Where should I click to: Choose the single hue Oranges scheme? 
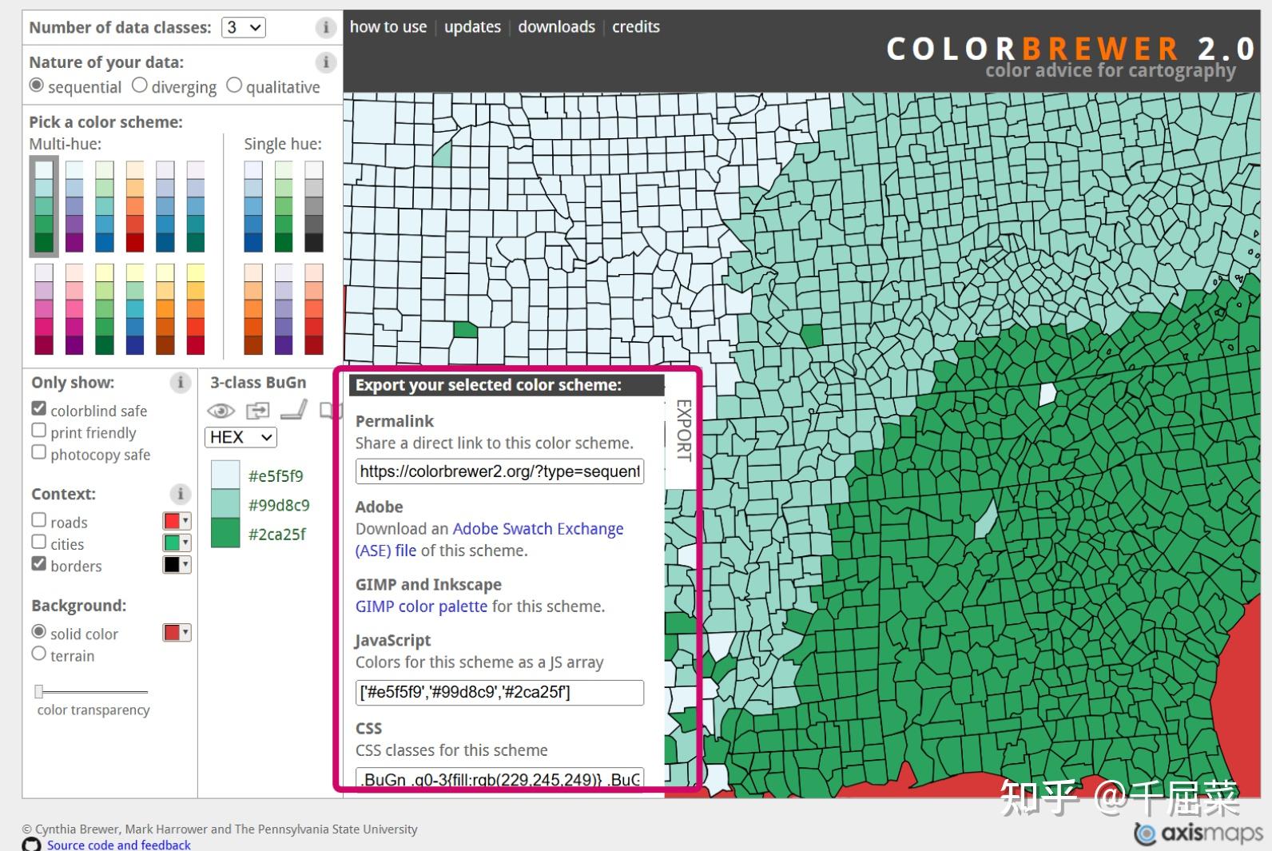253,308
